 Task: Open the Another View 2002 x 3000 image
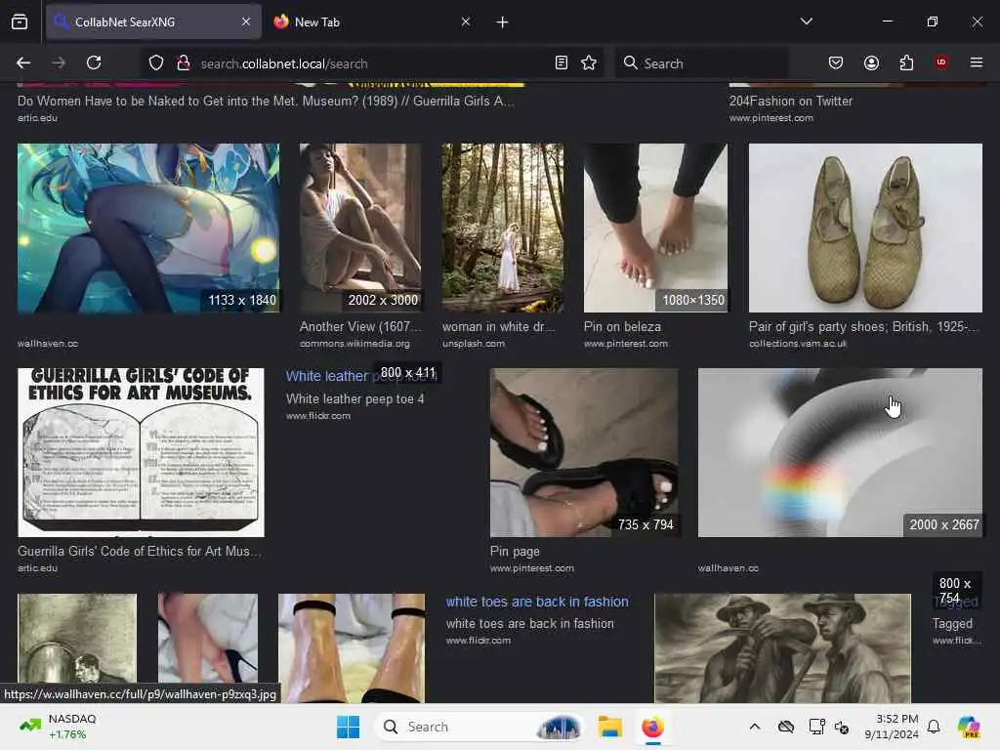click(360, 229)
